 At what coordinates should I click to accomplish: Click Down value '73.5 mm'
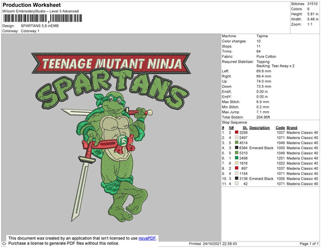(x=264, y=87)
